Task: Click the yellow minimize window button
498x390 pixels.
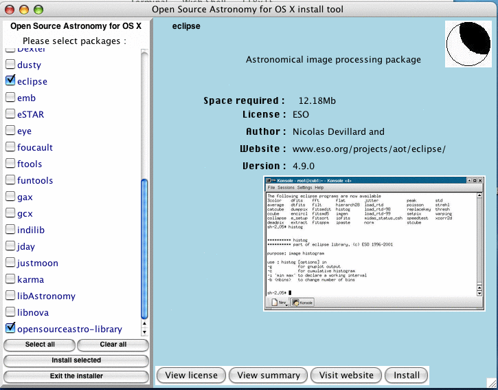Action: 24,10
